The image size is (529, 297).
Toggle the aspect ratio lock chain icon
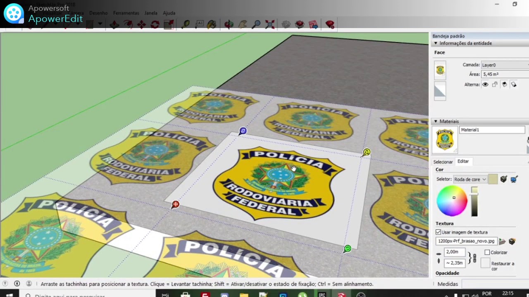pos(474,259)
